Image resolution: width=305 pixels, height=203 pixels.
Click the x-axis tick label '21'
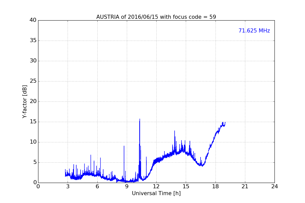245,187
